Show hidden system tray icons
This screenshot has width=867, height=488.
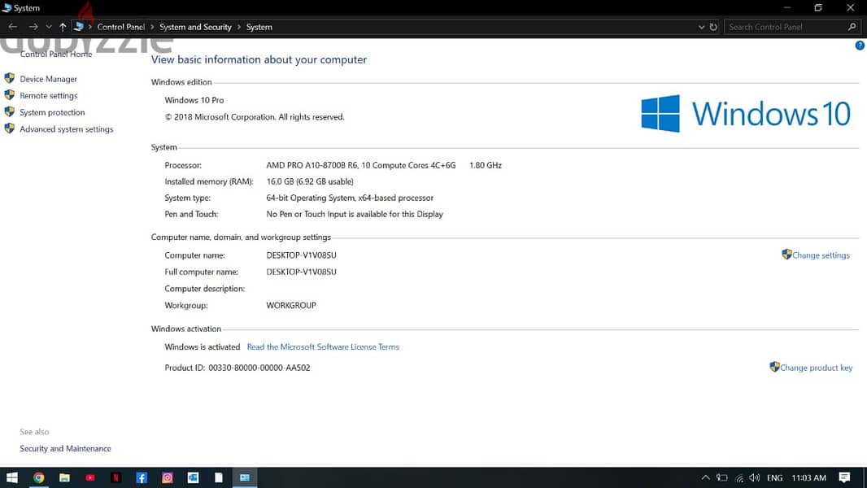pyautogui.click(x=705, y=477)
